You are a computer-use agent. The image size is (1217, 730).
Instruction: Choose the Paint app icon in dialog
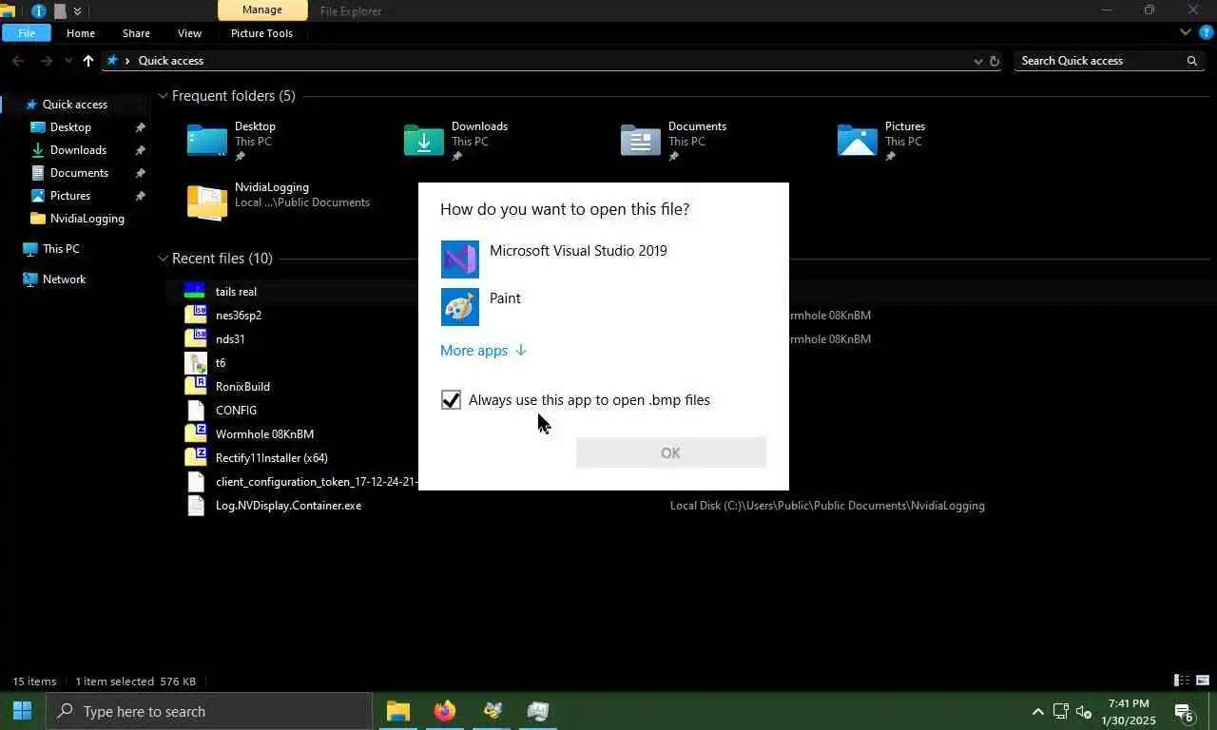(460, 307)
